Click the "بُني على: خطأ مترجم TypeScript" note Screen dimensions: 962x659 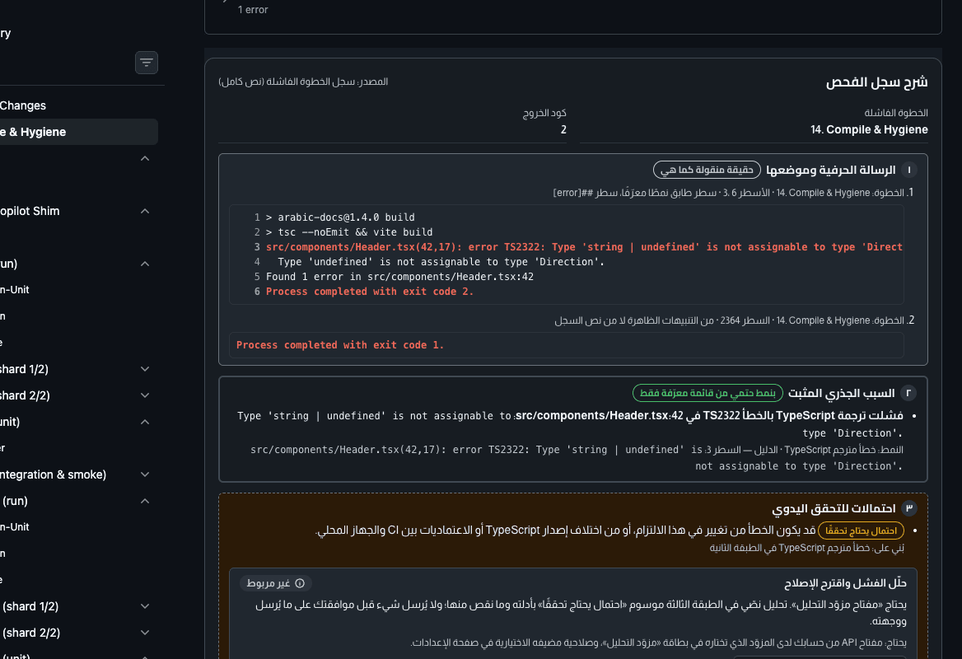coord(807,548)
